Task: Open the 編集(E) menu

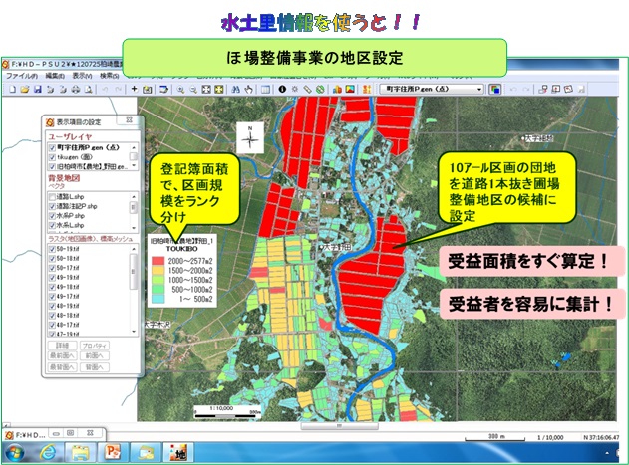Action: pyautogui.click(x=55, y=76)
